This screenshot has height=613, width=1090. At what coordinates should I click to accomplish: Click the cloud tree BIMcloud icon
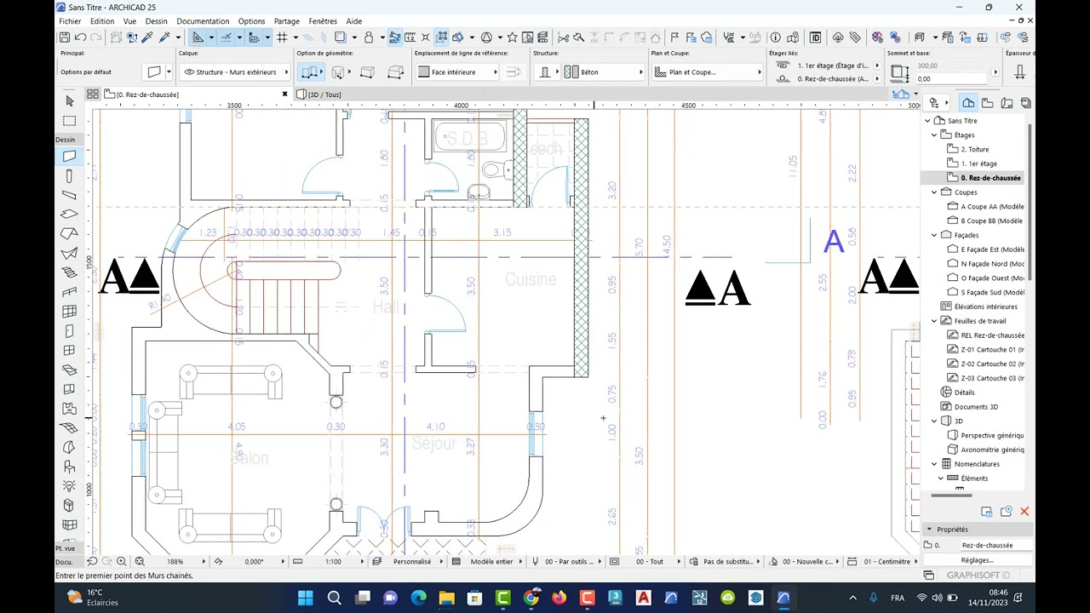pos(837,37)
